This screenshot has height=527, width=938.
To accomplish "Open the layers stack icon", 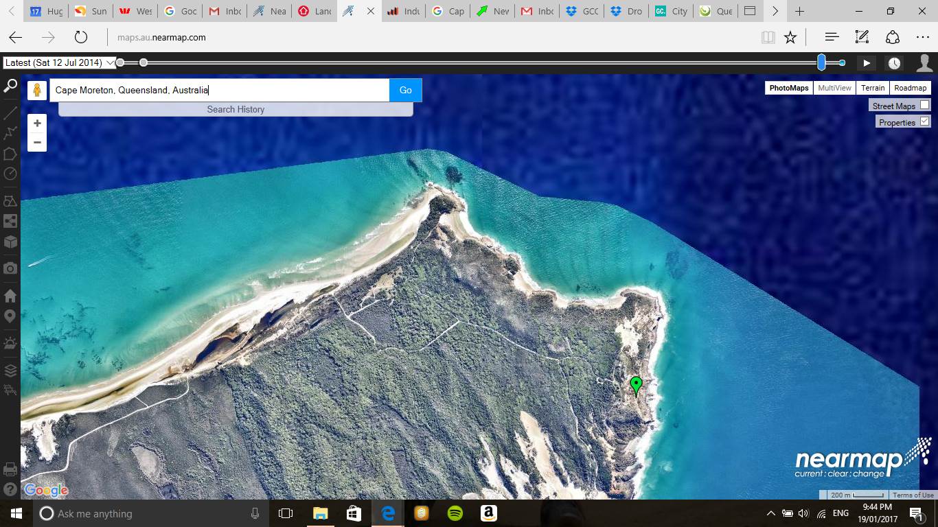I will pyautogui.click(x=10, y=371).
